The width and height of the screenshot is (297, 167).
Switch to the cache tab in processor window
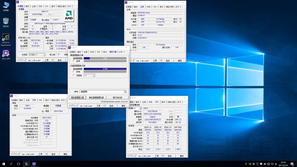click(x=27, y=6)
